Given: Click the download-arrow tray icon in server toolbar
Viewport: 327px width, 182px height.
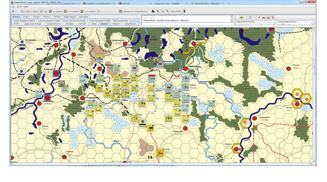Looking at the screenshot, I should pos(264,17).
